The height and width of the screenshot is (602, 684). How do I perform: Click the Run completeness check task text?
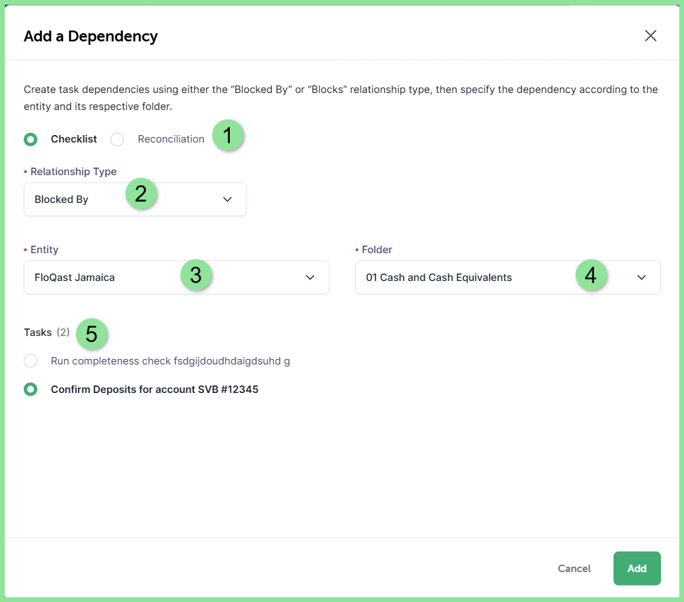click(170, 361)
